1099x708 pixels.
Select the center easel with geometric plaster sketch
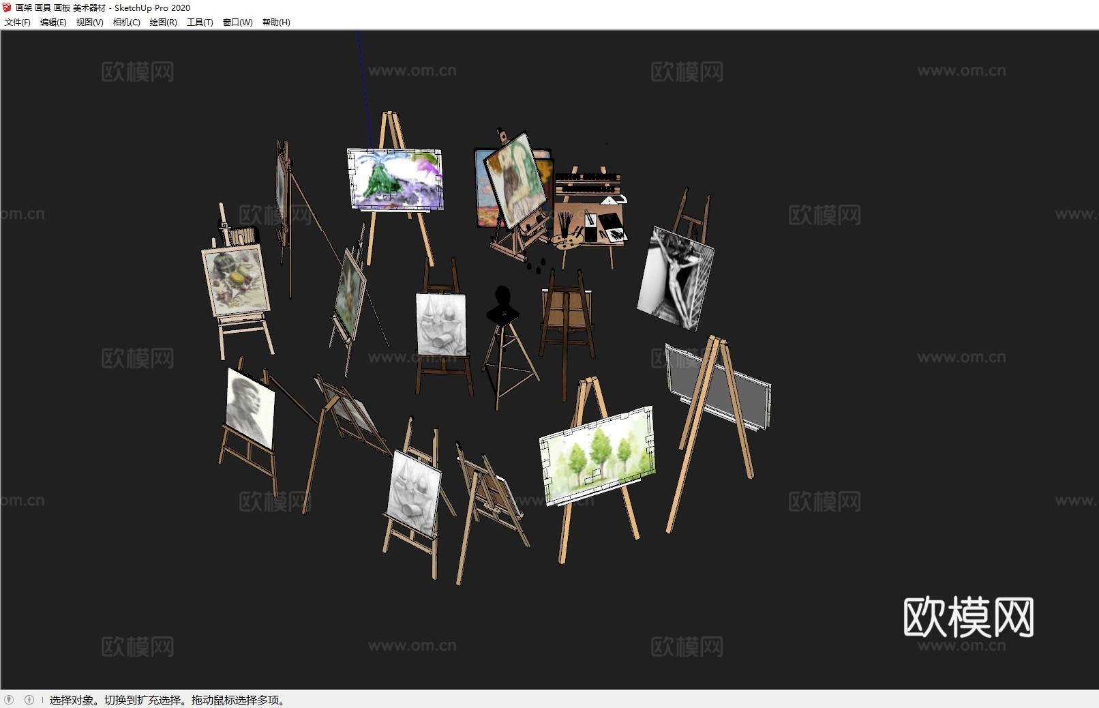[442, 325]
